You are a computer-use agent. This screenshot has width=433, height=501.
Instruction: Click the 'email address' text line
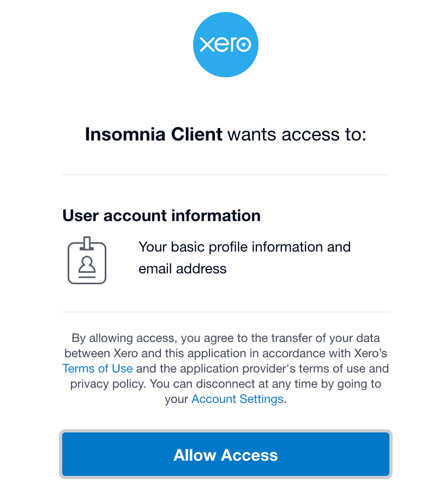click(x=183, y=268)
